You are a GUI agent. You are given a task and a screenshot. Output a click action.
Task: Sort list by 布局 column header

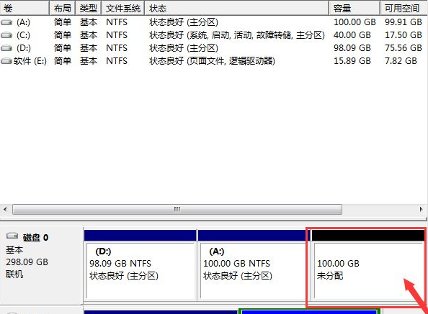(x=62, y=8)
